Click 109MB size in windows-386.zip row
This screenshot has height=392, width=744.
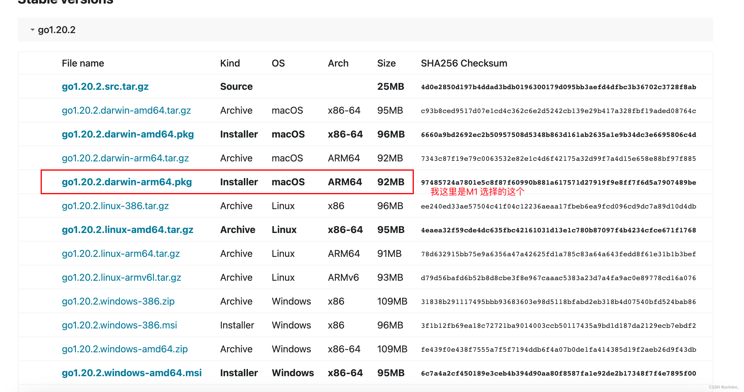coord(392,301)
